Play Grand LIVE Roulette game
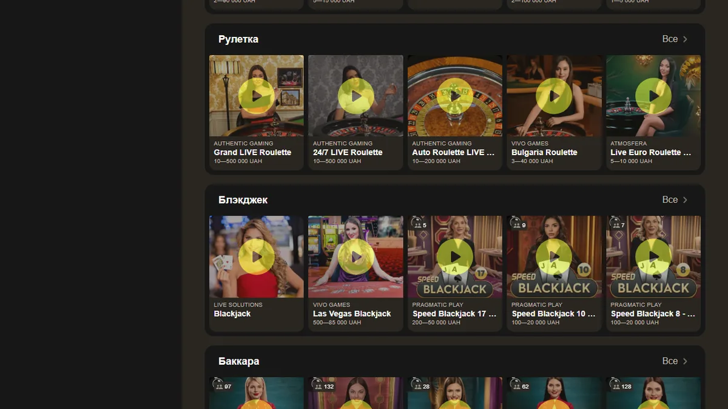This screenshot has height=409, width=728. (257, 96)
